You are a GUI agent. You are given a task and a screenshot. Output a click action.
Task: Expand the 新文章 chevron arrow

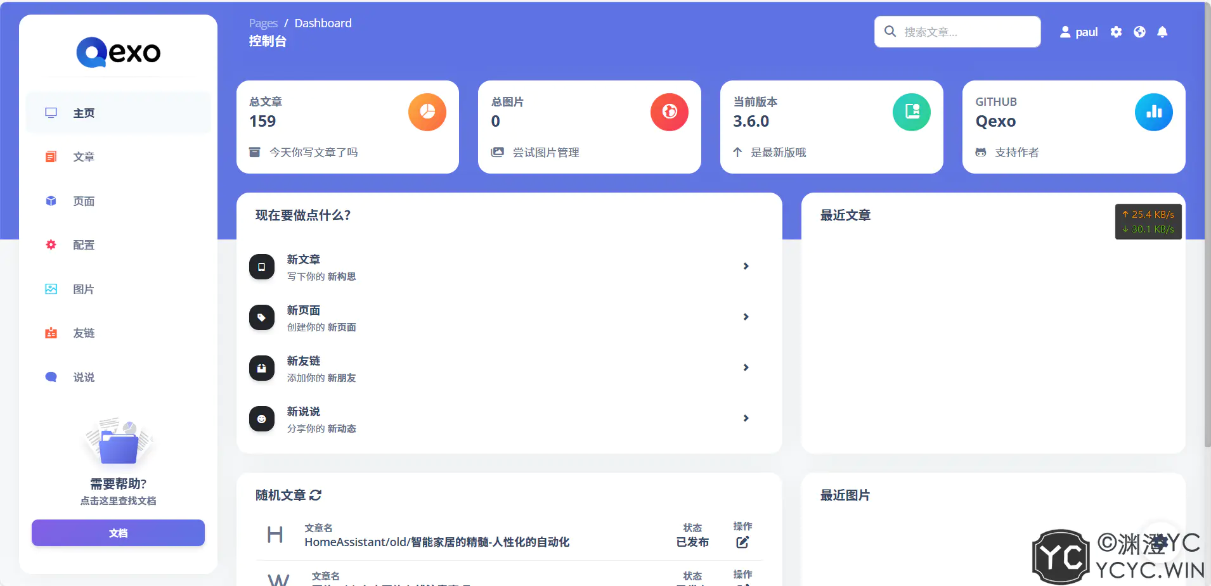point(746,266)
